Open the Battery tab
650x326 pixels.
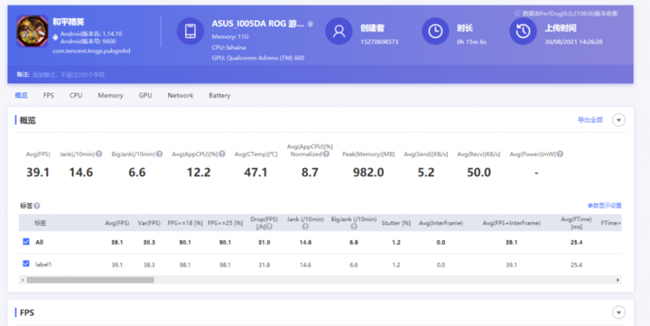pyautogui.click(x=219, y=96)
